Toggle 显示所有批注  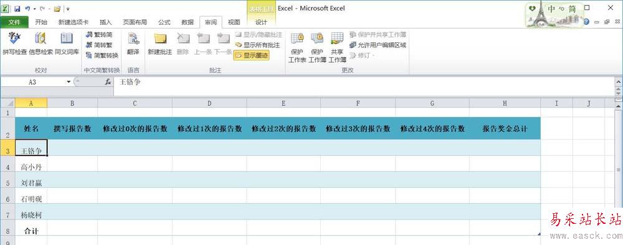(x=257, y=45)
